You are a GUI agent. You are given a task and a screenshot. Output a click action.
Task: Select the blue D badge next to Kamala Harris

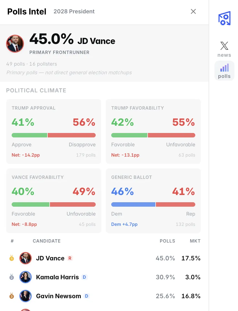click(x=84, y=277)
